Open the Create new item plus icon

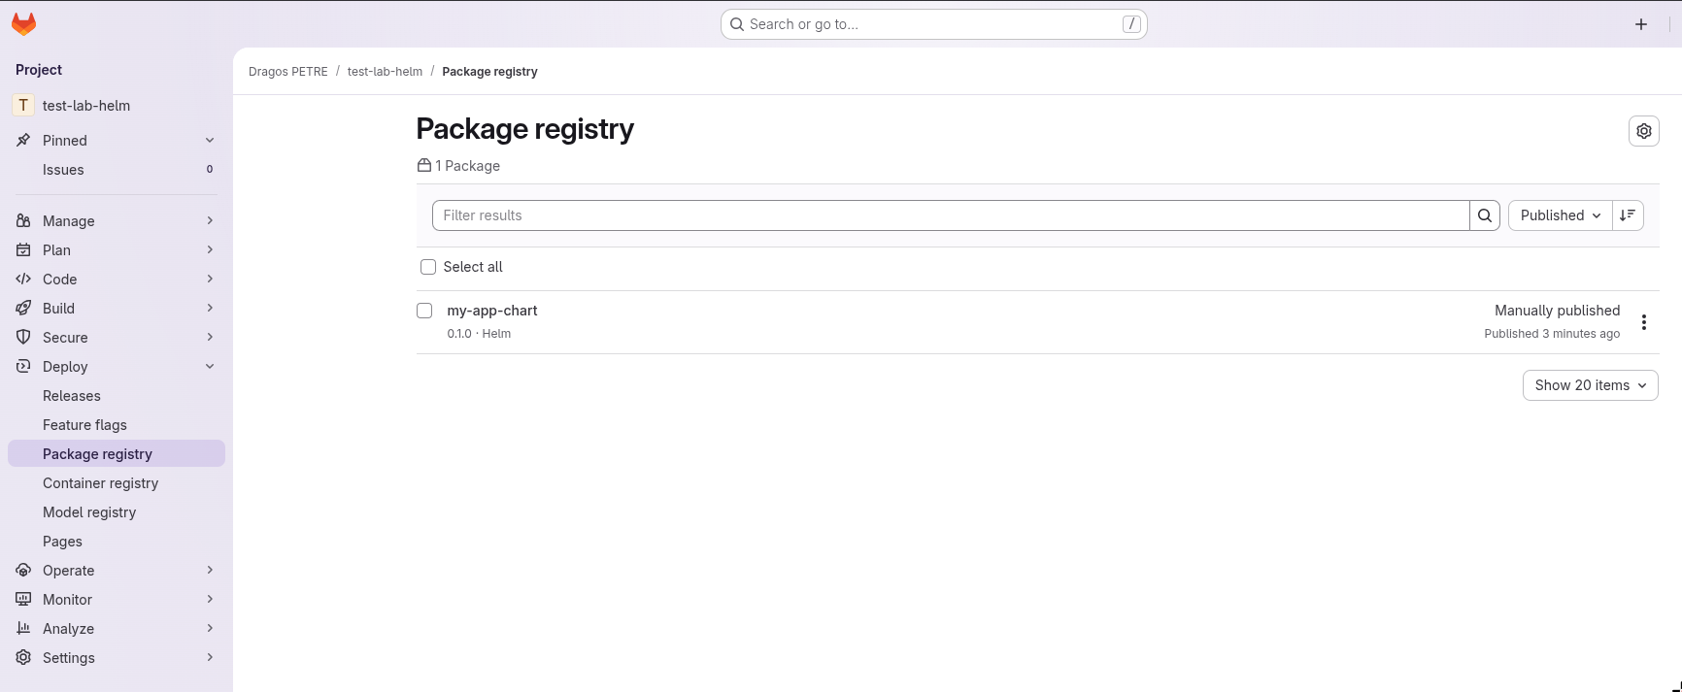click(1640, 23)
